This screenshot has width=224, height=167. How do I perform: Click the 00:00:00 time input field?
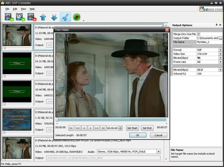pyautogui.click(x=112, y=128)
